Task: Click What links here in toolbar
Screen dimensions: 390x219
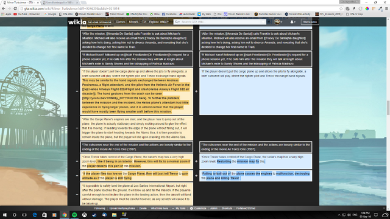Action: tap(159, 208)
